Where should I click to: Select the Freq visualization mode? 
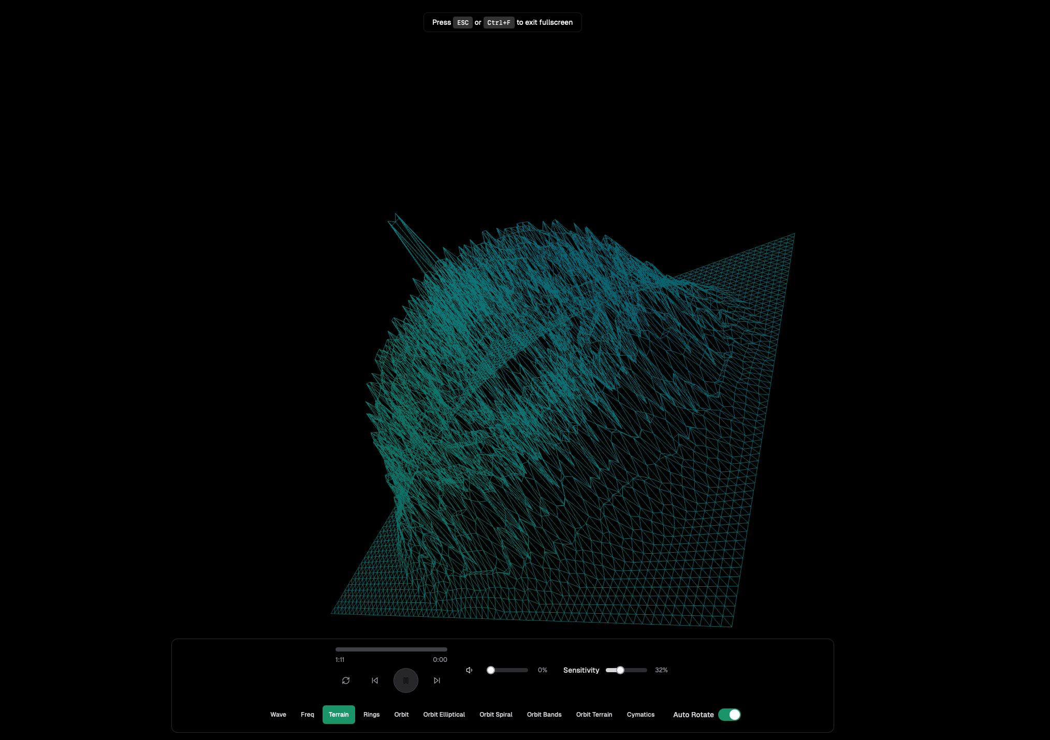point(308,715)
